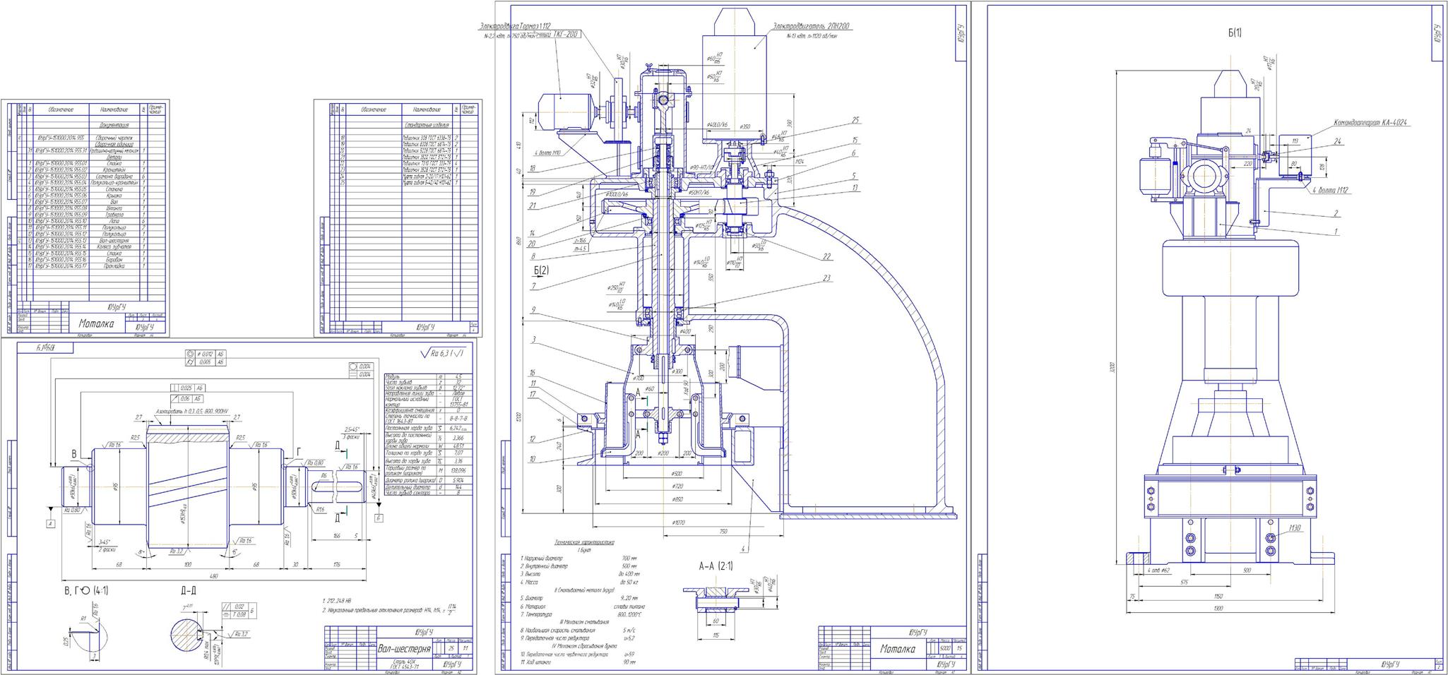Select the '⌀720' diameter dimension
The image size is (1448, 675).
(x=677, y=486)
